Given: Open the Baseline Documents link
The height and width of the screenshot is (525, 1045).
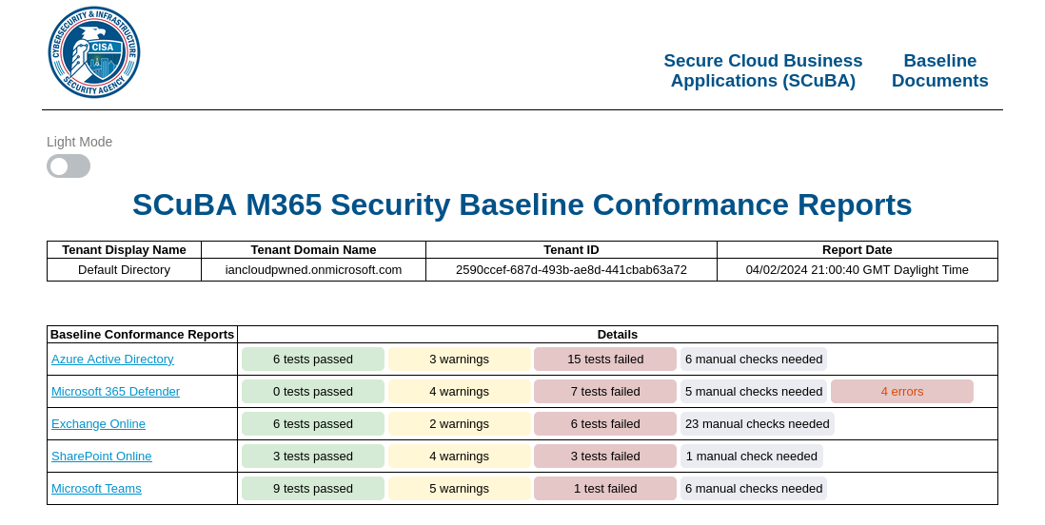Looking at the screenshot, I should pos(939,70).
